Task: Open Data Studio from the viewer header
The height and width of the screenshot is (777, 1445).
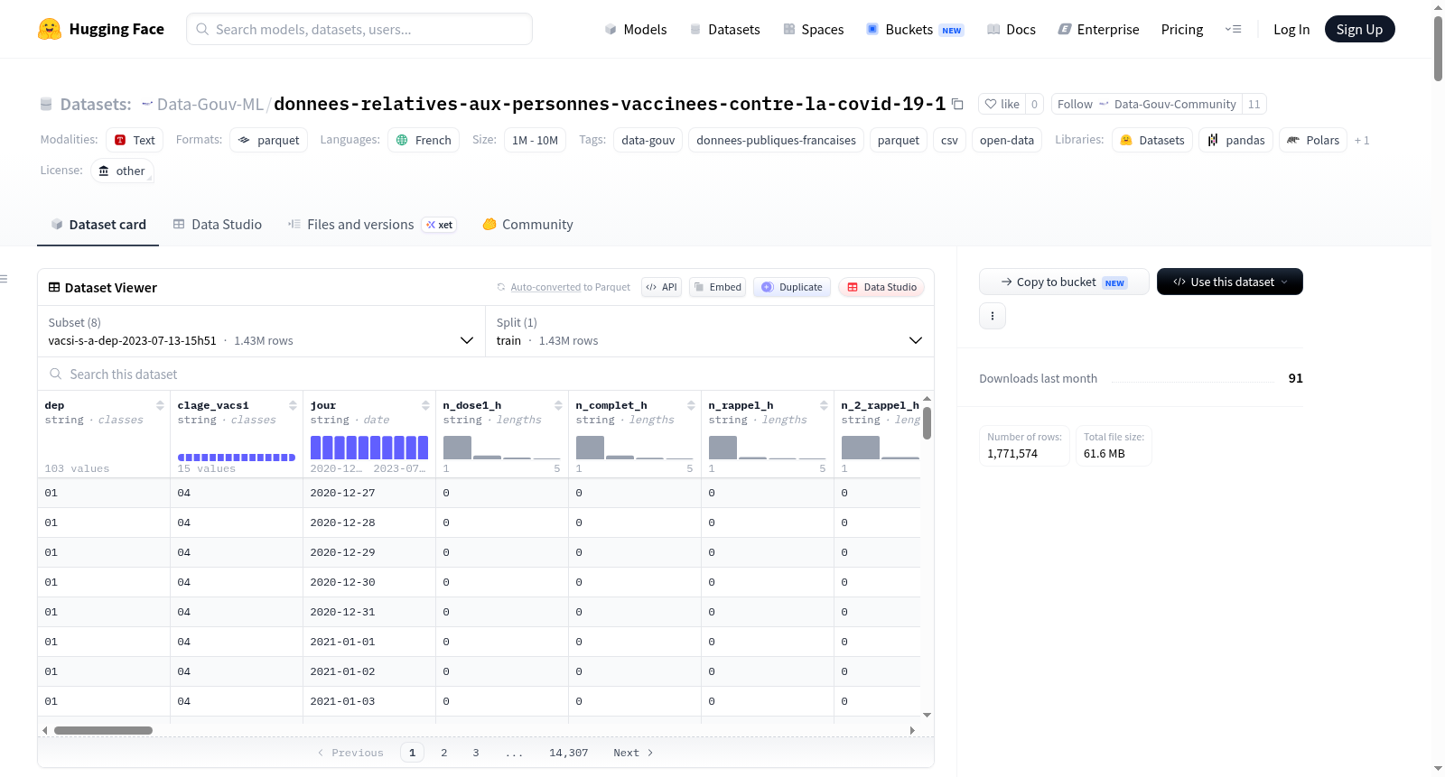Action: pos(881,287)
